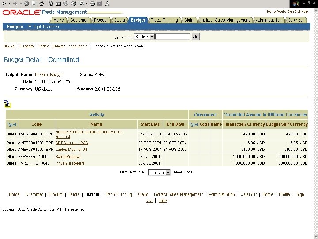
Task: Select the Budget Transfers subtab
Action: (x=44, y=27)
